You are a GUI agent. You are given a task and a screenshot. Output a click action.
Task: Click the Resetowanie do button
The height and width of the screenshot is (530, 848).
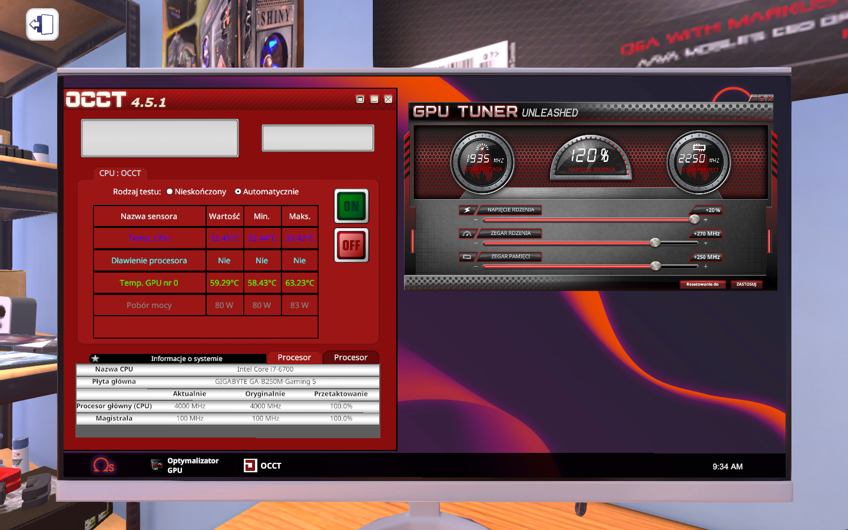tap(703, 284)
